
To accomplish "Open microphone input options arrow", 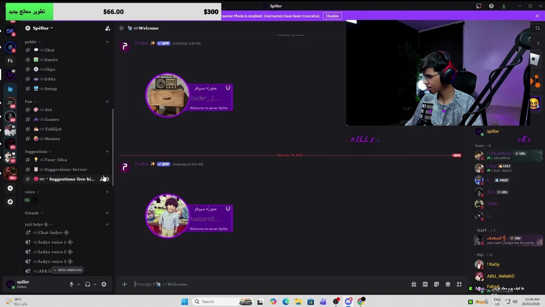I will 78,284.
